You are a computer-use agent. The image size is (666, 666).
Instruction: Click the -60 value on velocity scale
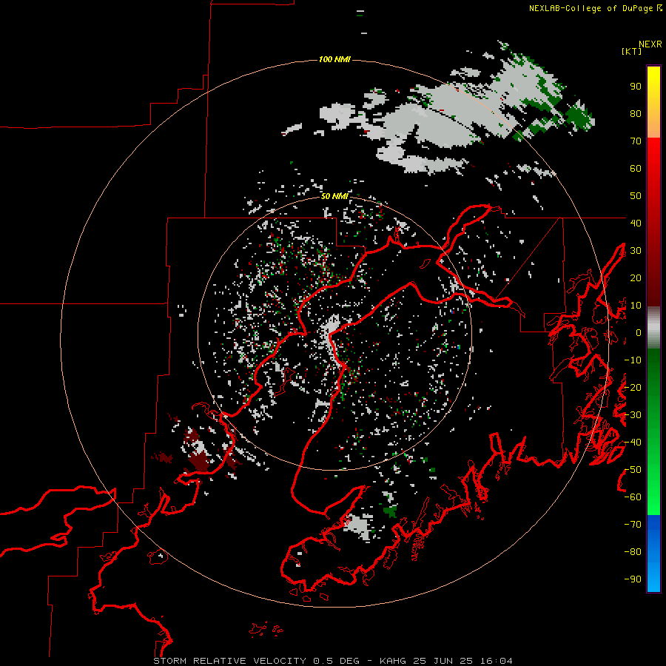[633, 497]
